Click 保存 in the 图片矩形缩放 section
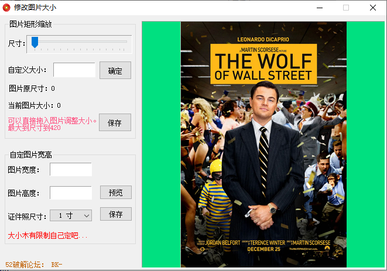 pos(115,123)
